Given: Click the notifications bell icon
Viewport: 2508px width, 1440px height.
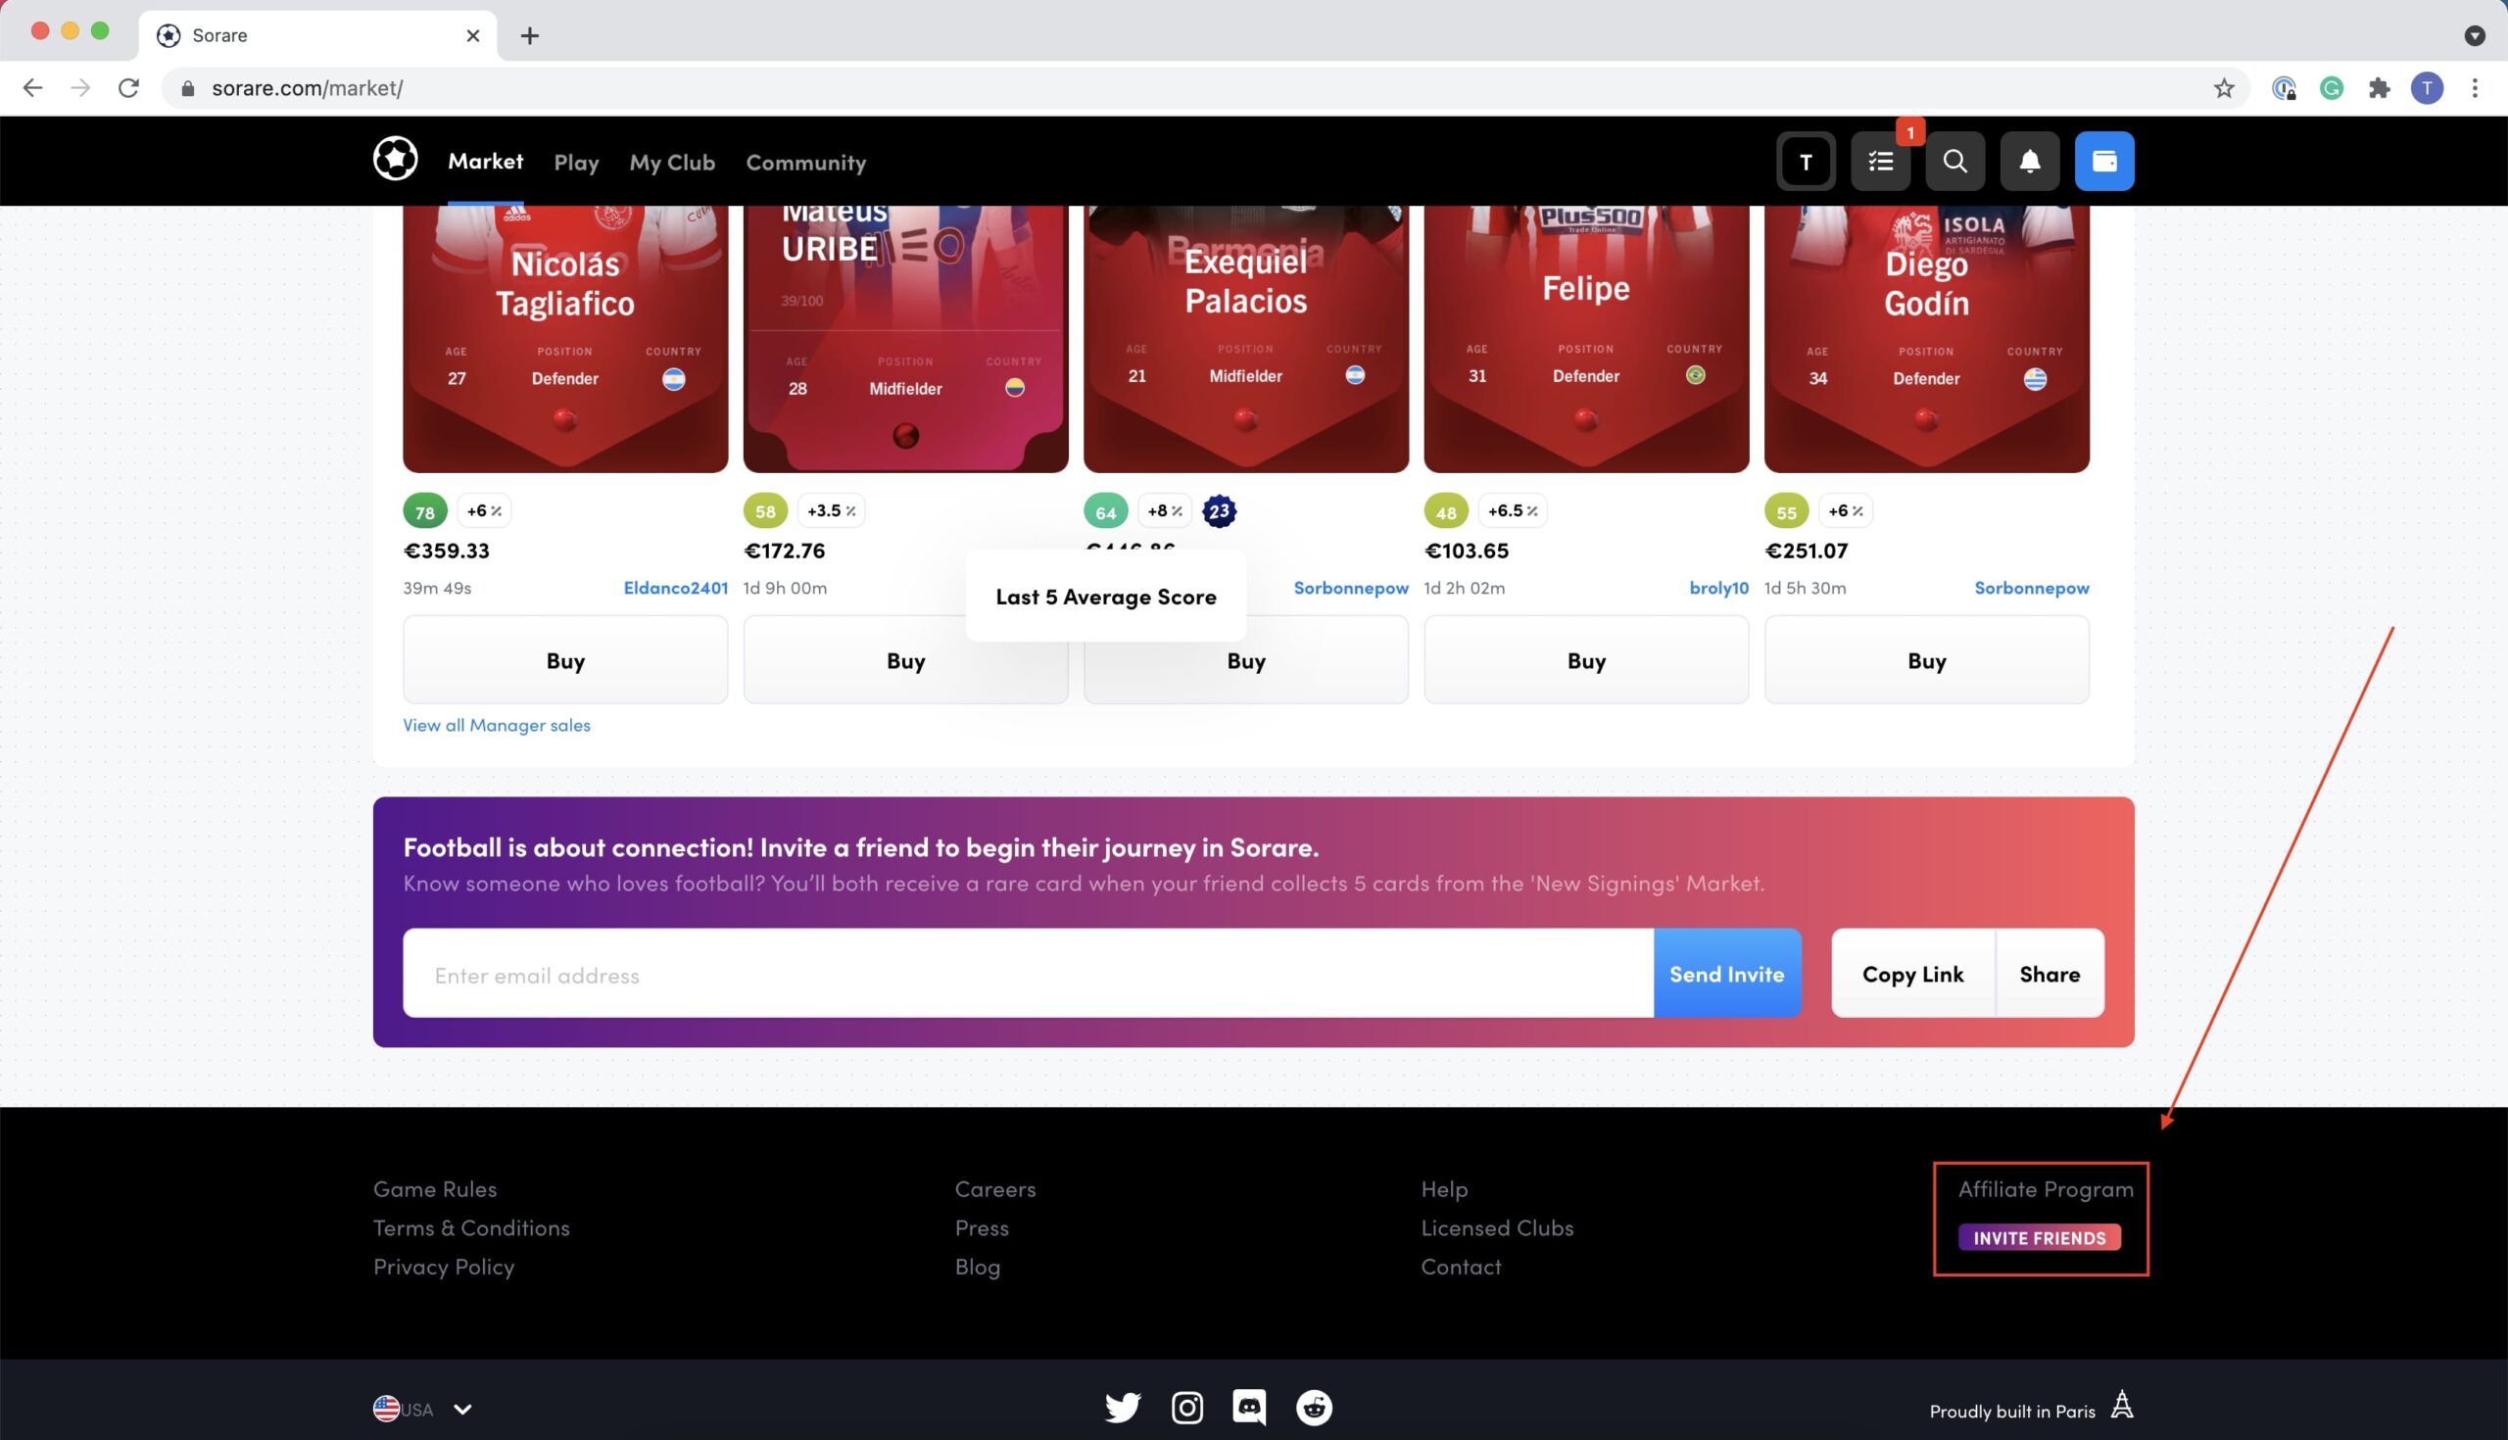Looking at the screenshot, I should pyautogui.click(x=2029, y=161).
